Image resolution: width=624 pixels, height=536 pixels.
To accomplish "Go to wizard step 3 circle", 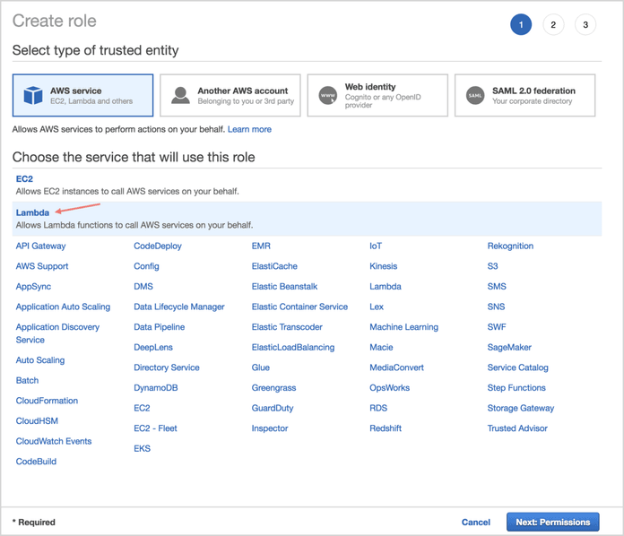I will 585,25.
